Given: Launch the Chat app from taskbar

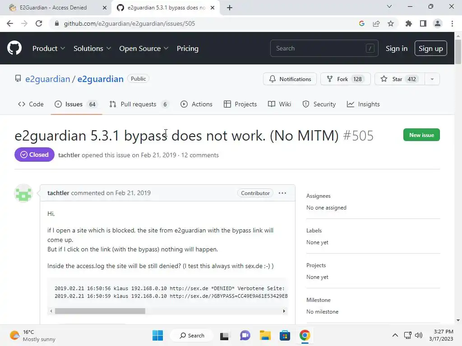Looking at the screenshot, I should coord(245,335).
